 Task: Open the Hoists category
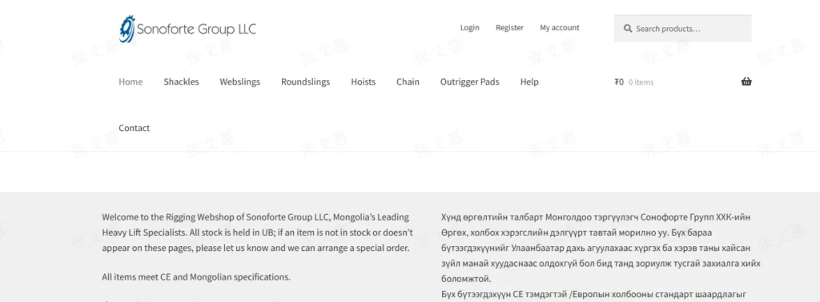pos(363,81)
